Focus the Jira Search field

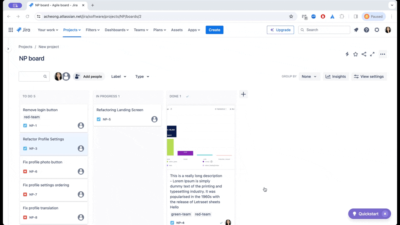point(324,30)
